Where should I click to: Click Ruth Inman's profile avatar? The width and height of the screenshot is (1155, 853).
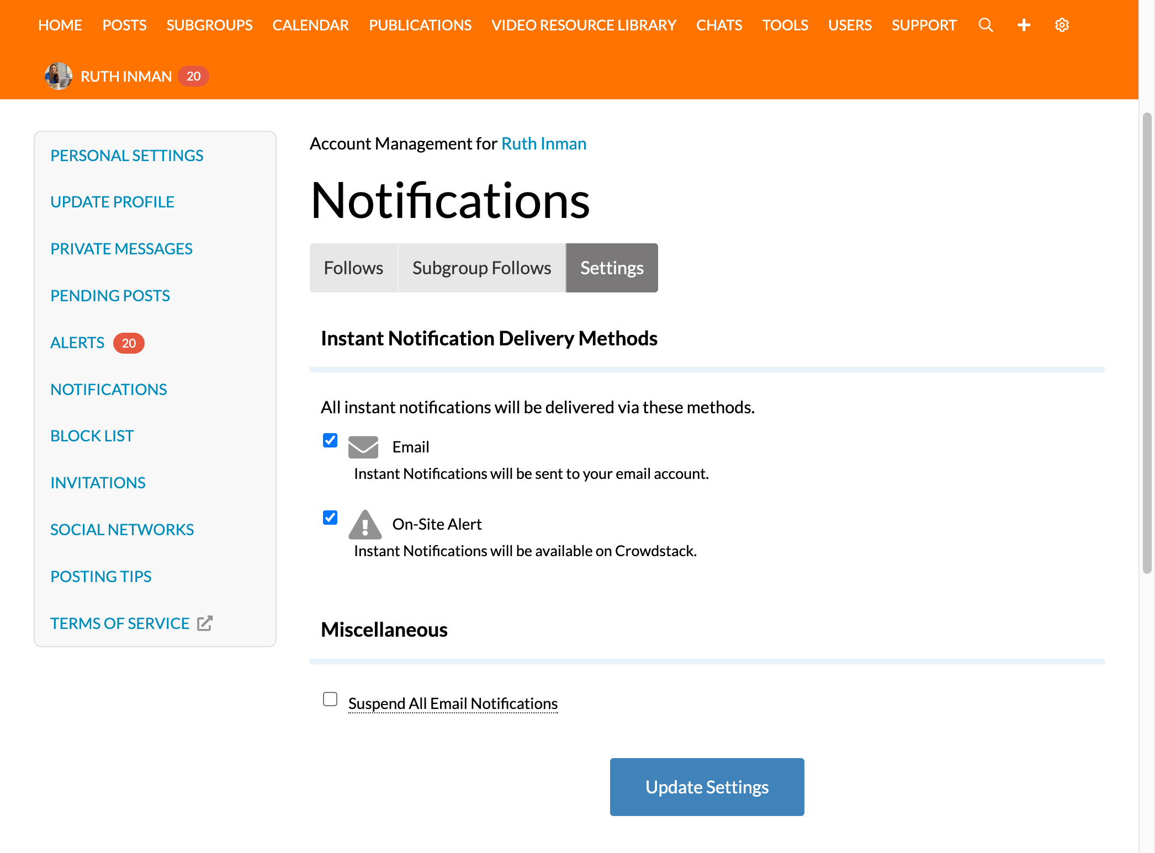click(x=59, y=76)
